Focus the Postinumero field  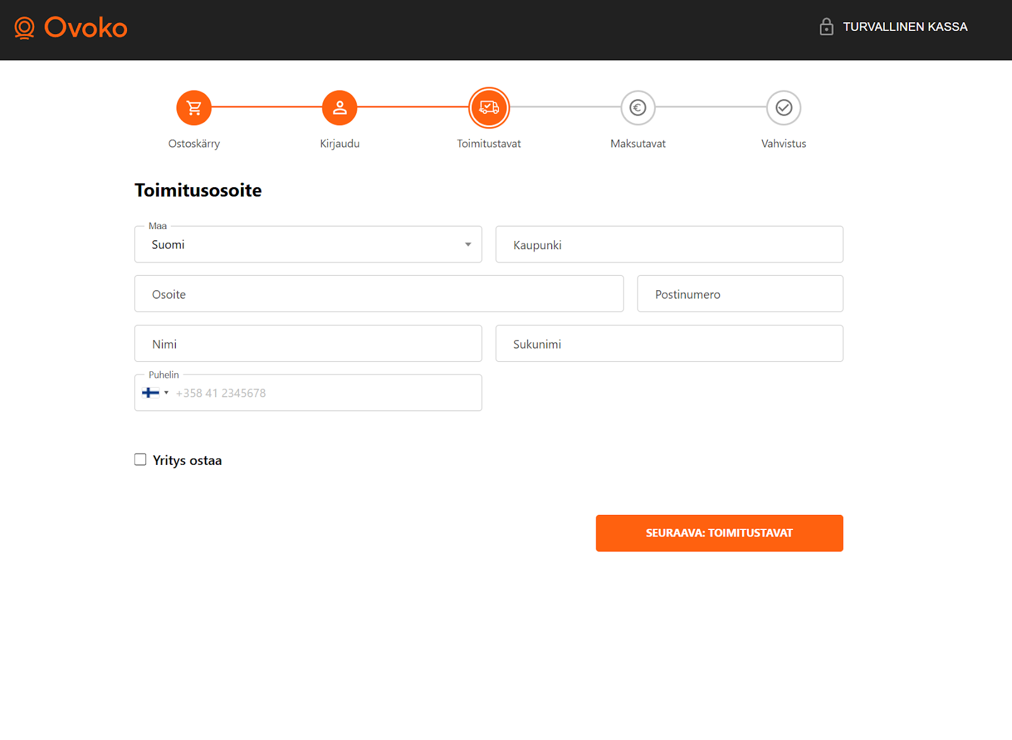pos(740,293)
